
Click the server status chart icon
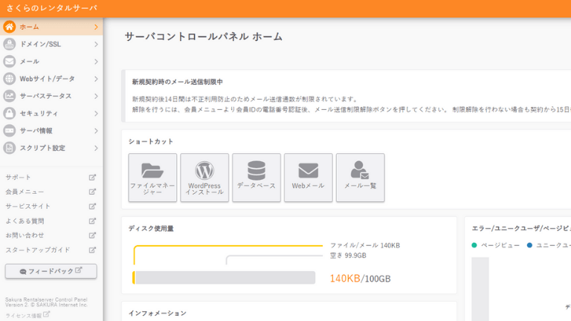coord(10,96)
